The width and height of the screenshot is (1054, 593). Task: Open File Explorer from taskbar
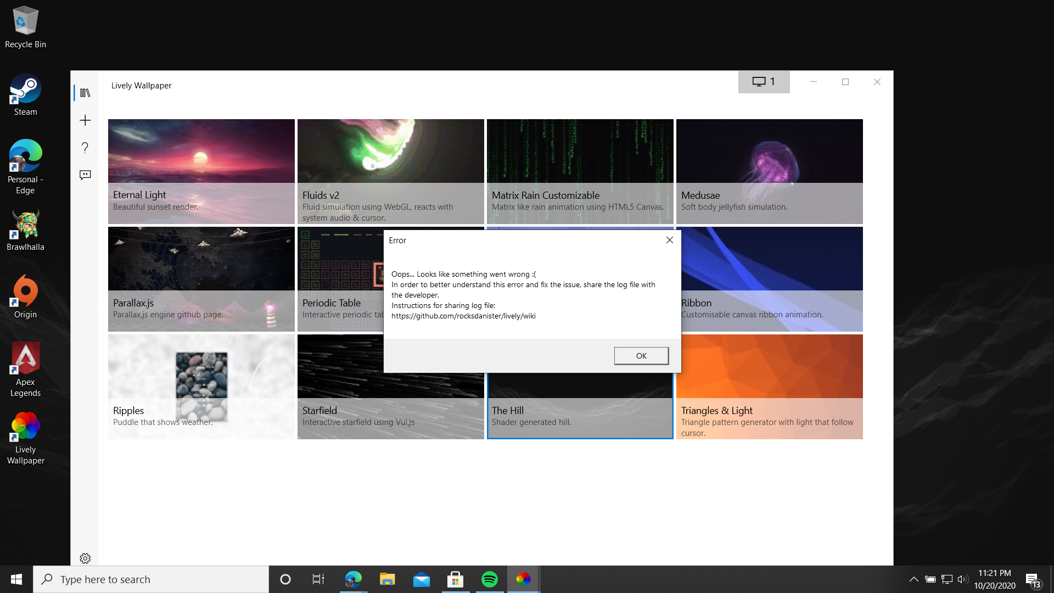[x=388, y=579]
